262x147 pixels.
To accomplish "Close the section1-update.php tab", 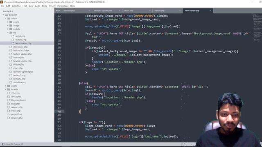I will (120, 11).
